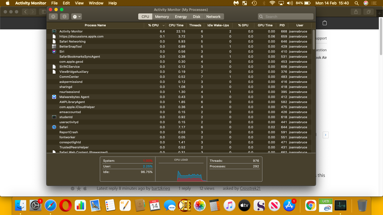Sort by the Threads column header

(x=195, y=25)
